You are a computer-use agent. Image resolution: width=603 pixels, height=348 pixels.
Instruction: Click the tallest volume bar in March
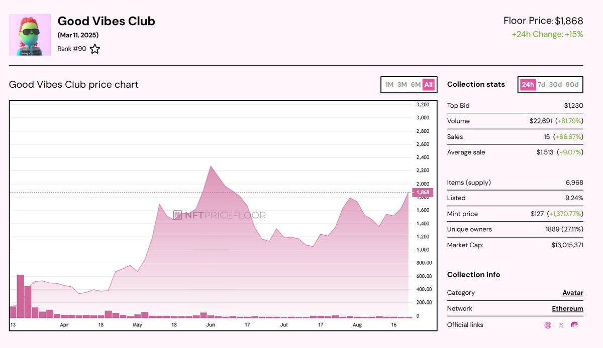pos(21,296)
